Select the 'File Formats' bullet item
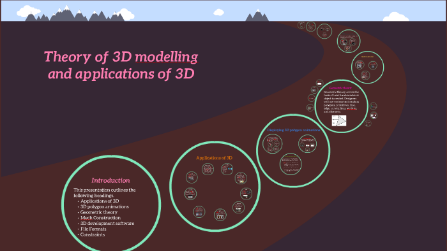 point(93,229)
